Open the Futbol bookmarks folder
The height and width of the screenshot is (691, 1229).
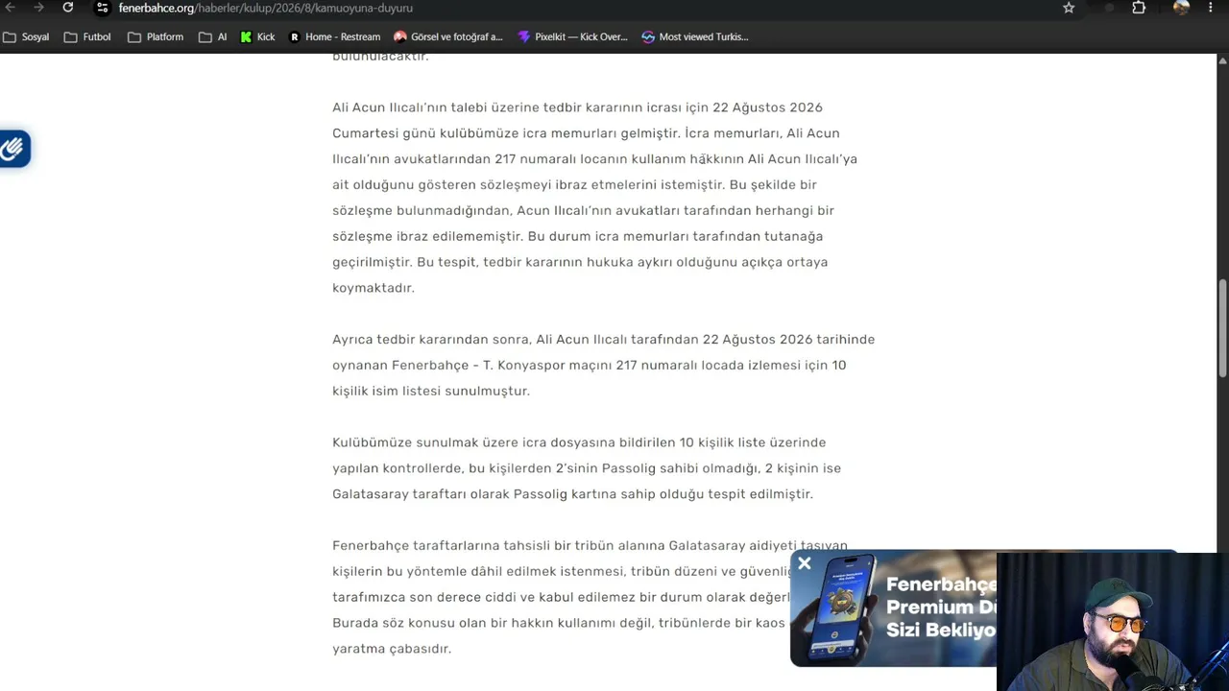pyautogui.click(x=87, y=36)
